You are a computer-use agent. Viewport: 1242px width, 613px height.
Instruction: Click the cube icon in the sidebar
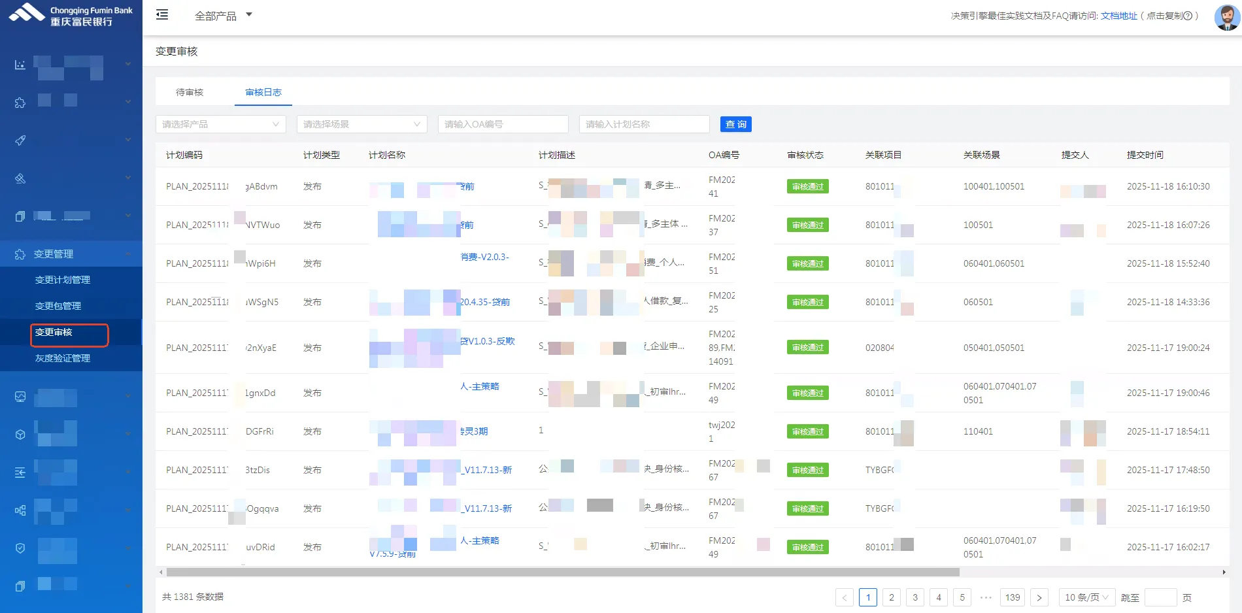coord(20,434)
